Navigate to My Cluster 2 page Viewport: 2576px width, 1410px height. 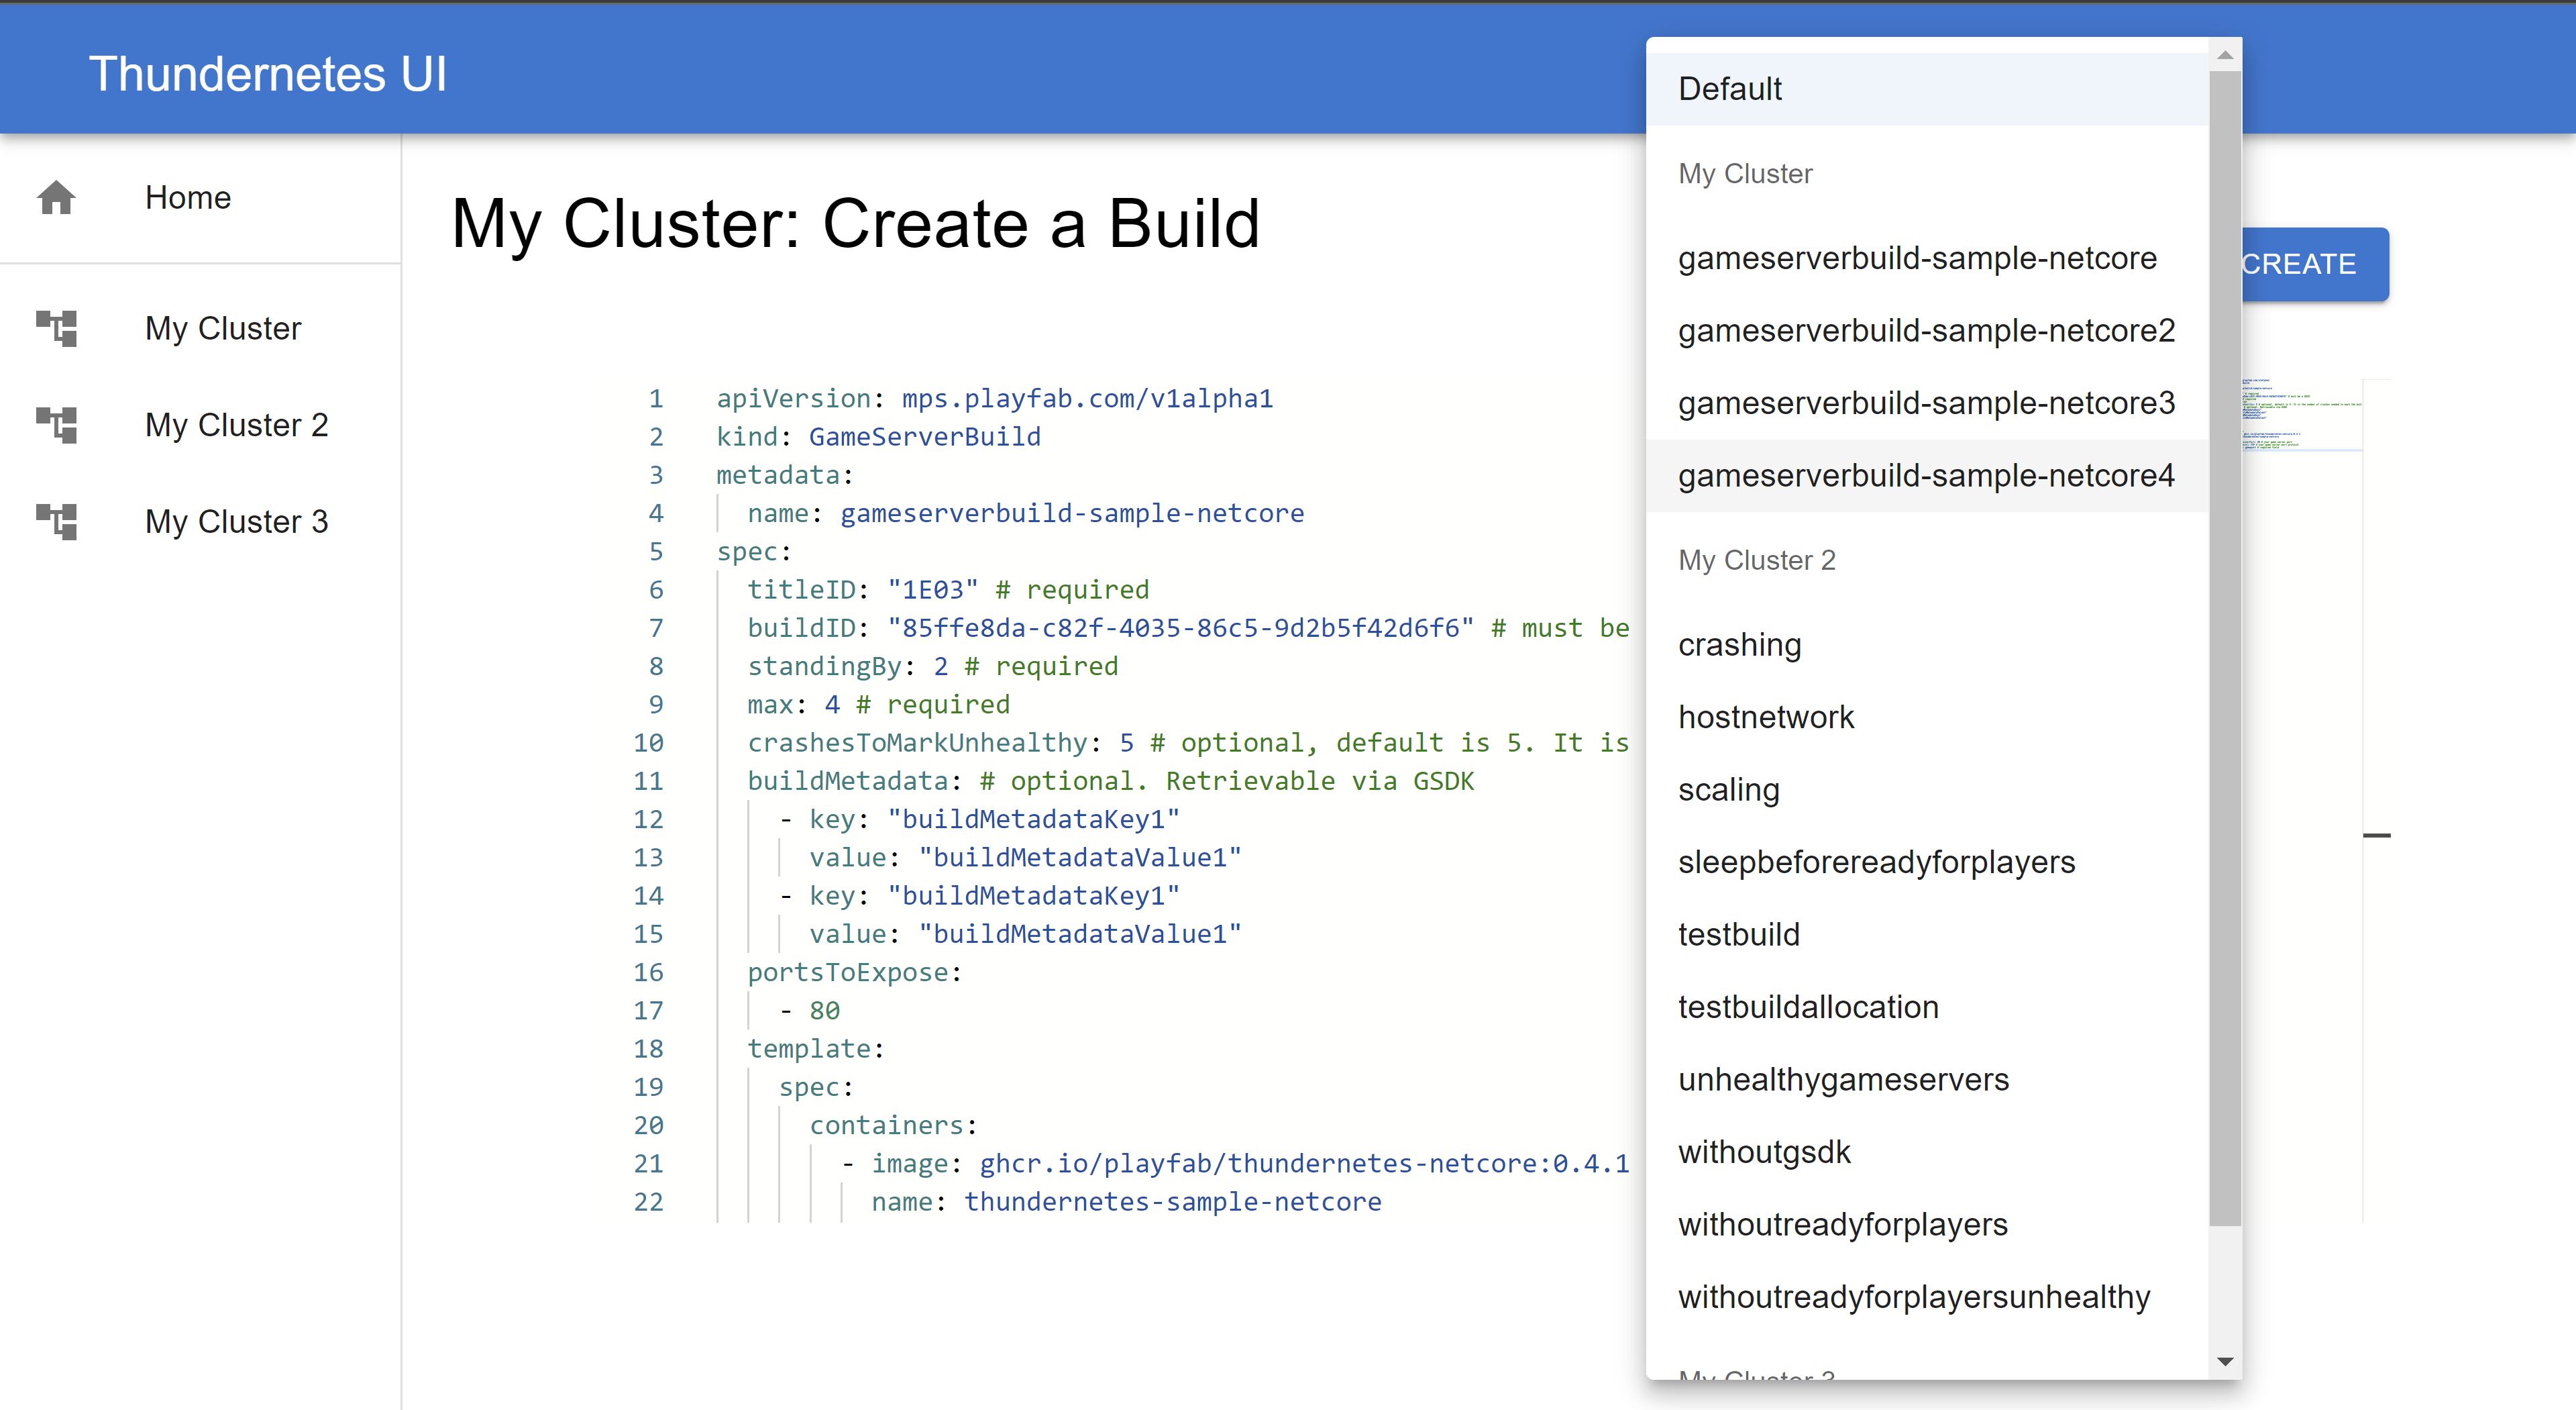point(236,424)
